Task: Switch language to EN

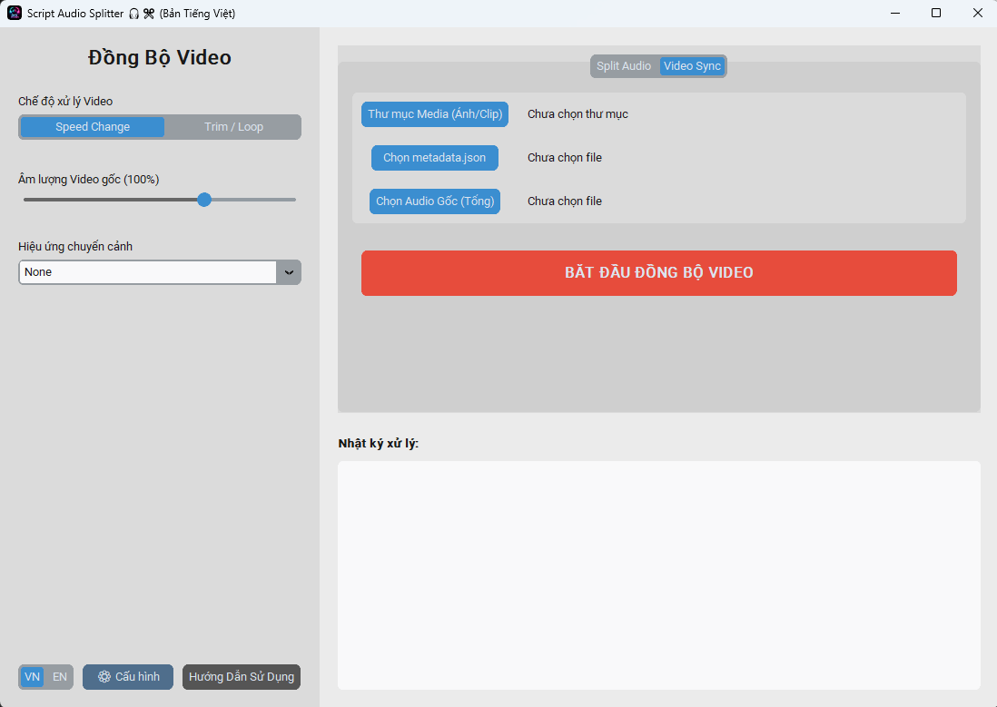Action: 60,677
